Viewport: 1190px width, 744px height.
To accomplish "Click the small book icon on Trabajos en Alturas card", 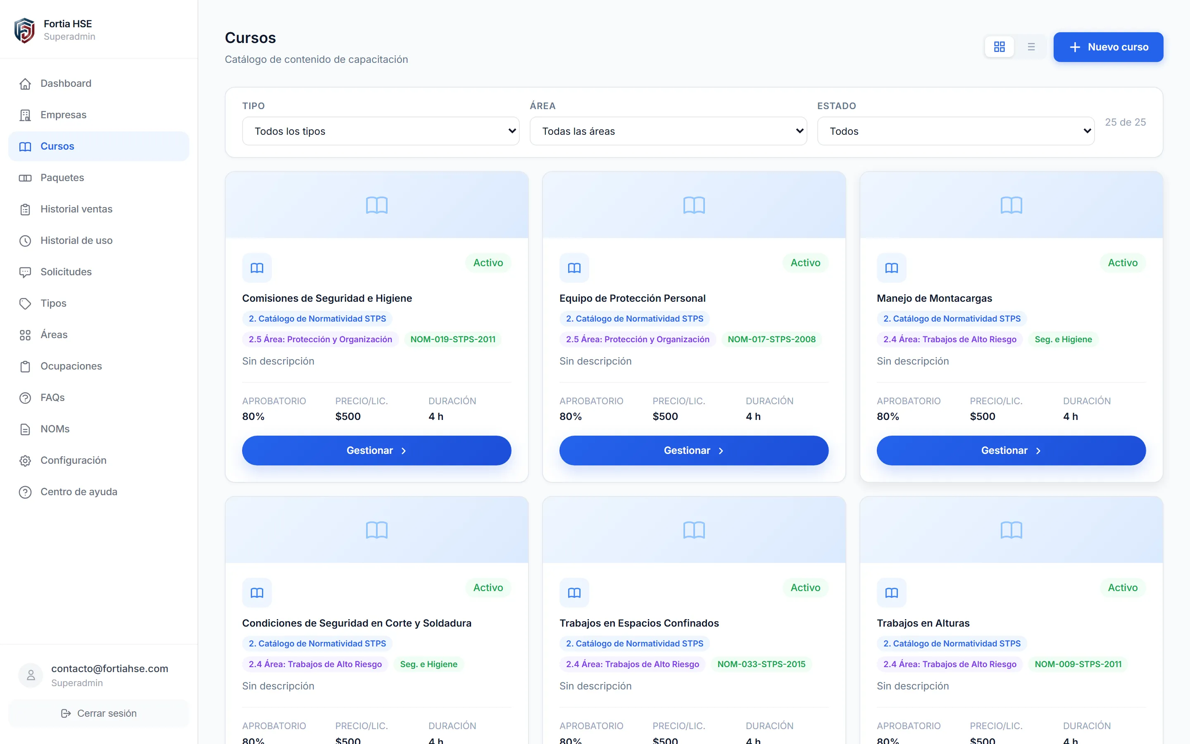I will click(x=891, y=592).
